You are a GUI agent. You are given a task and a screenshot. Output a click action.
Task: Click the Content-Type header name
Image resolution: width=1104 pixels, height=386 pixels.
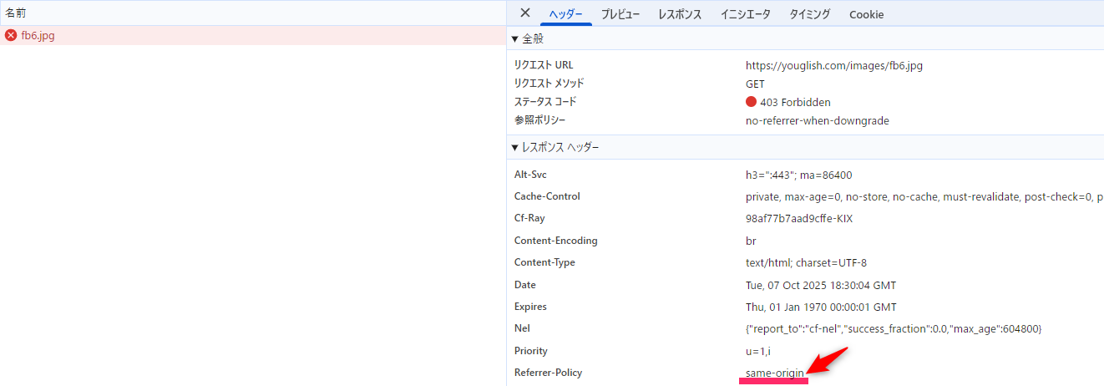[544, 262]
